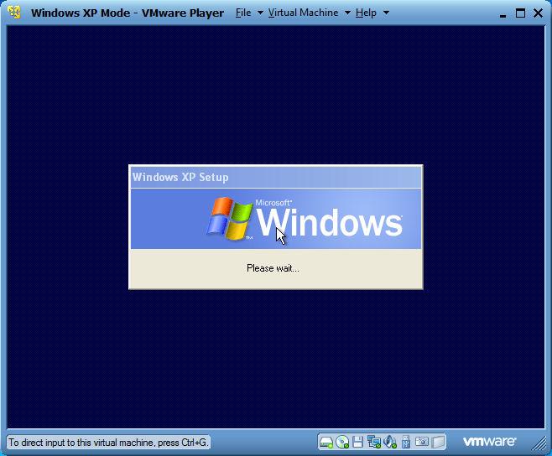The width and height of the screenshot is (552, 456).
Task: Open the Help menu
Action: [x=366, y=13]
